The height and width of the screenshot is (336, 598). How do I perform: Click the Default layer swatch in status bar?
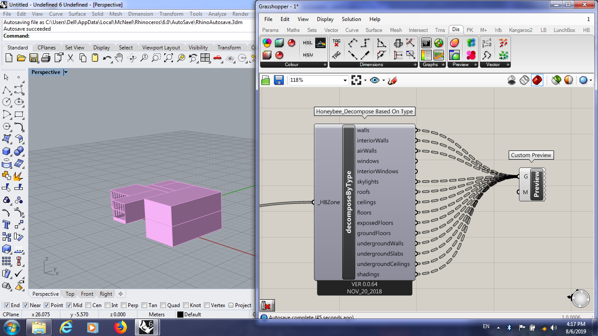[180, 315]
